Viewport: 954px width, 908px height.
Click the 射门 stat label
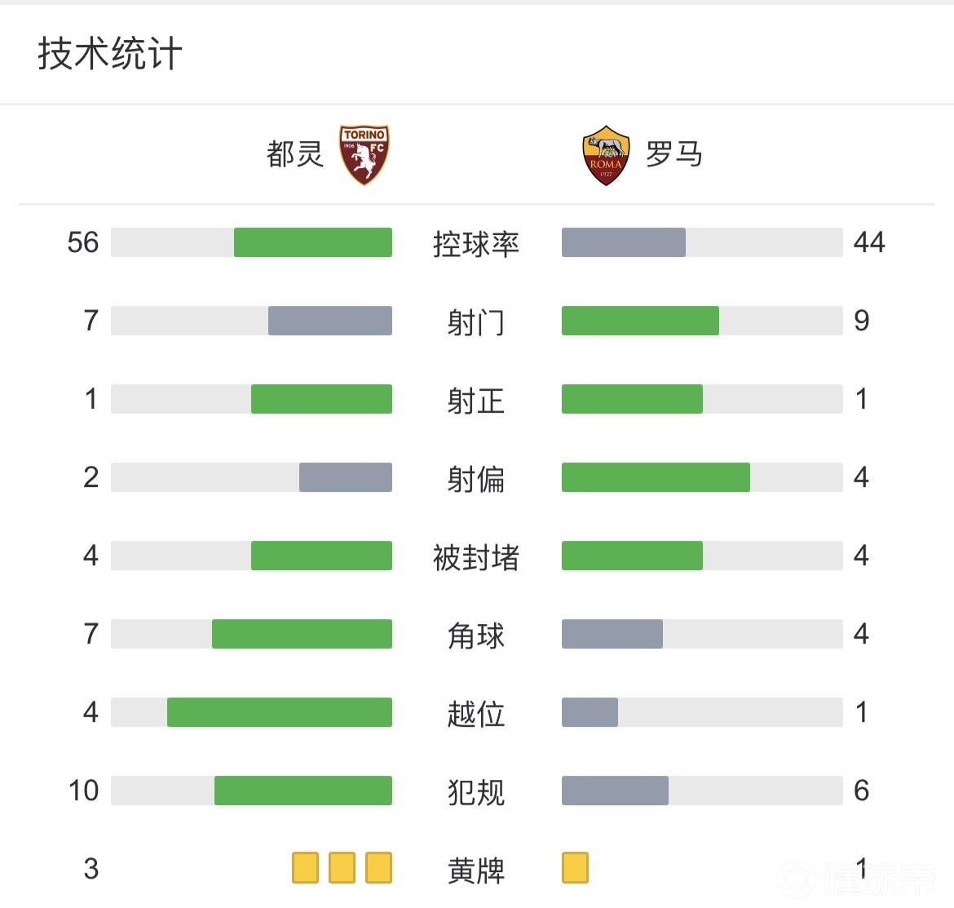[x=476, y=322]
